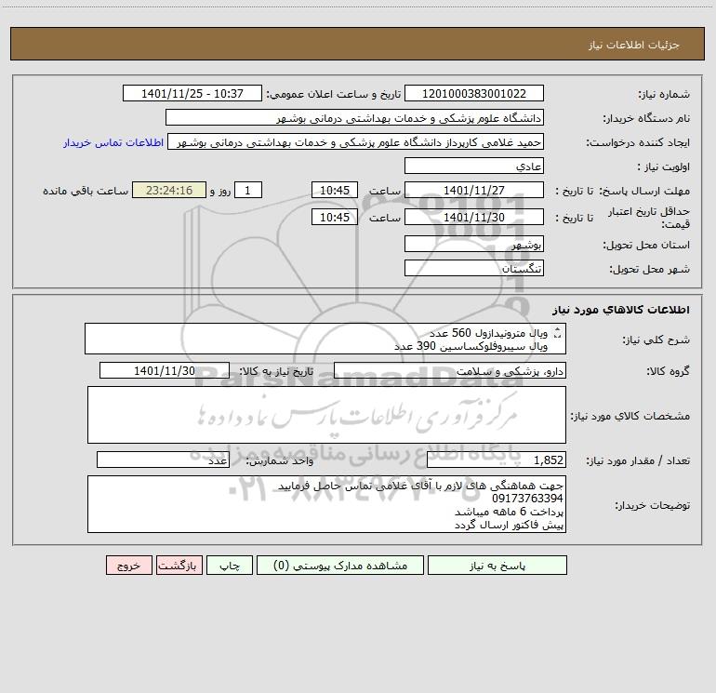Image resolution: width=716 pixels, height=693 pixels.
Task: Click request creator field 'حمید غلامی'
Action: point(356,141)
